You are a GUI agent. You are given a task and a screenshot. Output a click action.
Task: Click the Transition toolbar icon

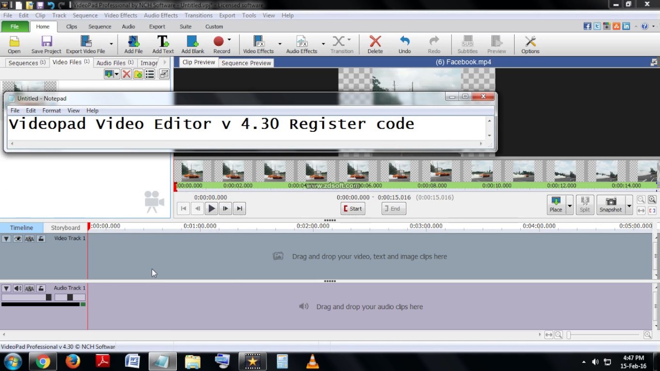tap(342, 45)
